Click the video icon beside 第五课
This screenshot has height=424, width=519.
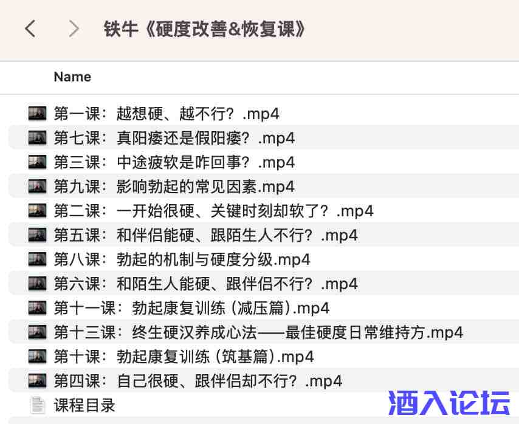point(36,235)
